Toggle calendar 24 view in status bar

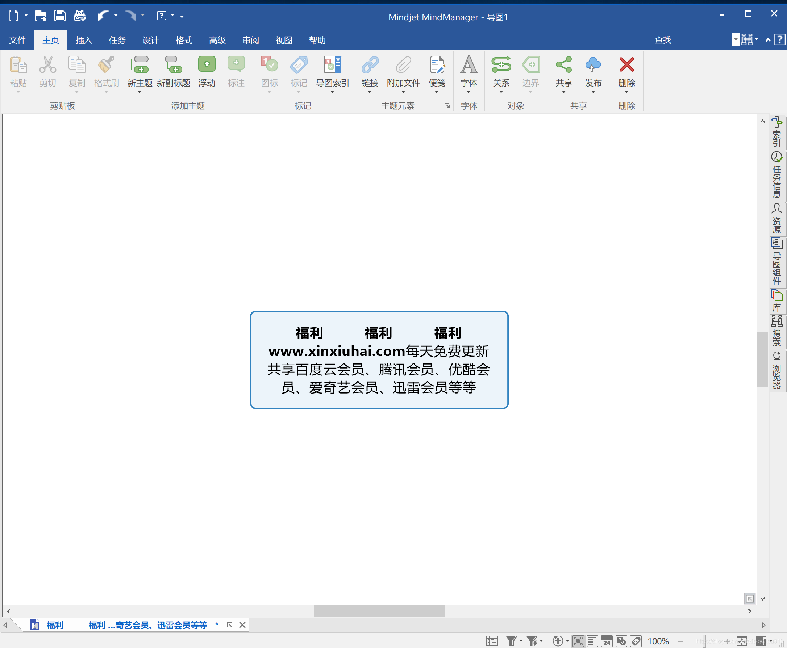(x=607, y=641)
